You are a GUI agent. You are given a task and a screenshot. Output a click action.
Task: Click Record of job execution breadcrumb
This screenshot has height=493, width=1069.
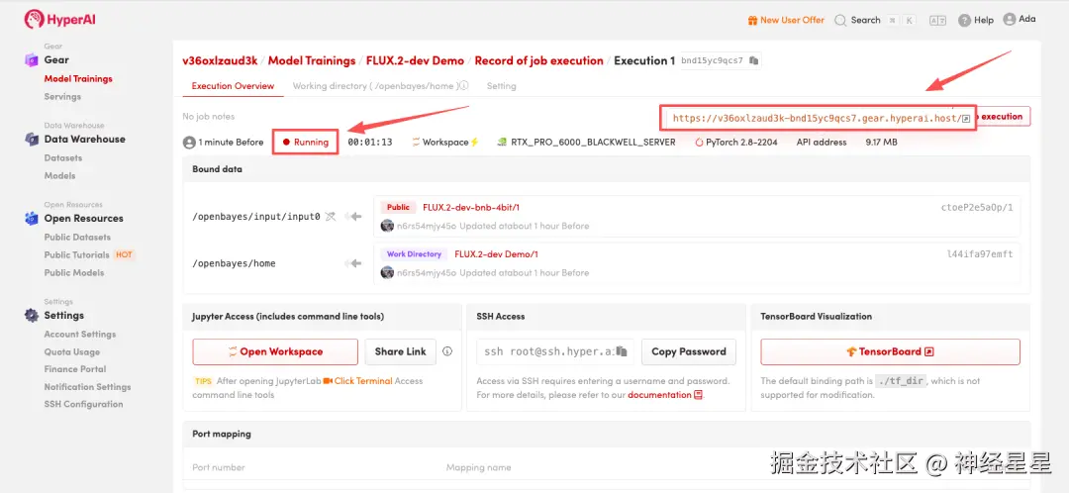tap(539, 60)
